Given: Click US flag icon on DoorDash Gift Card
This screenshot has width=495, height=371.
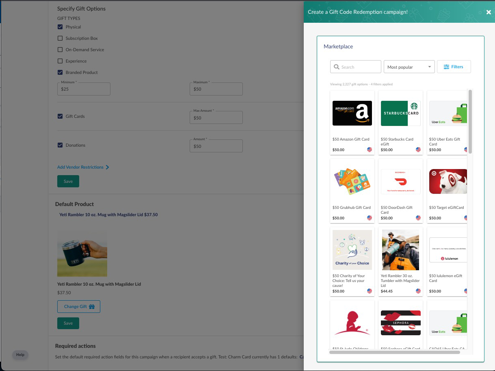Looking at the screenshot, I should point(418,218).
